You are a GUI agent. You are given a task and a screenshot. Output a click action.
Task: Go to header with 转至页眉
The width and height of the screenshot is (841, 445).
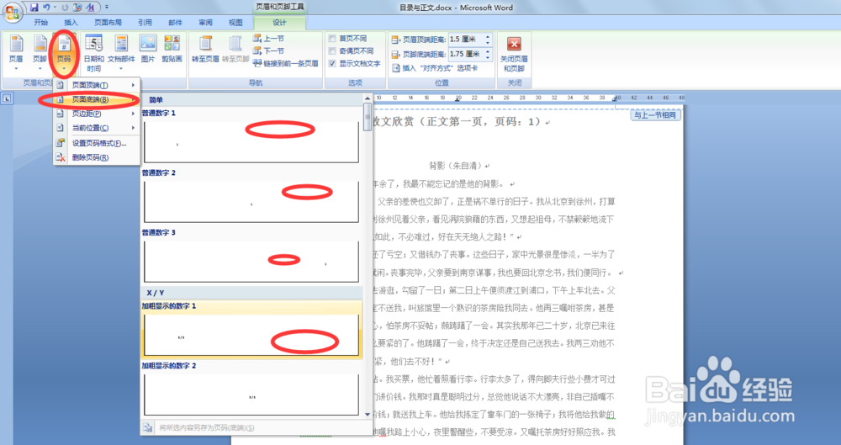205,50
